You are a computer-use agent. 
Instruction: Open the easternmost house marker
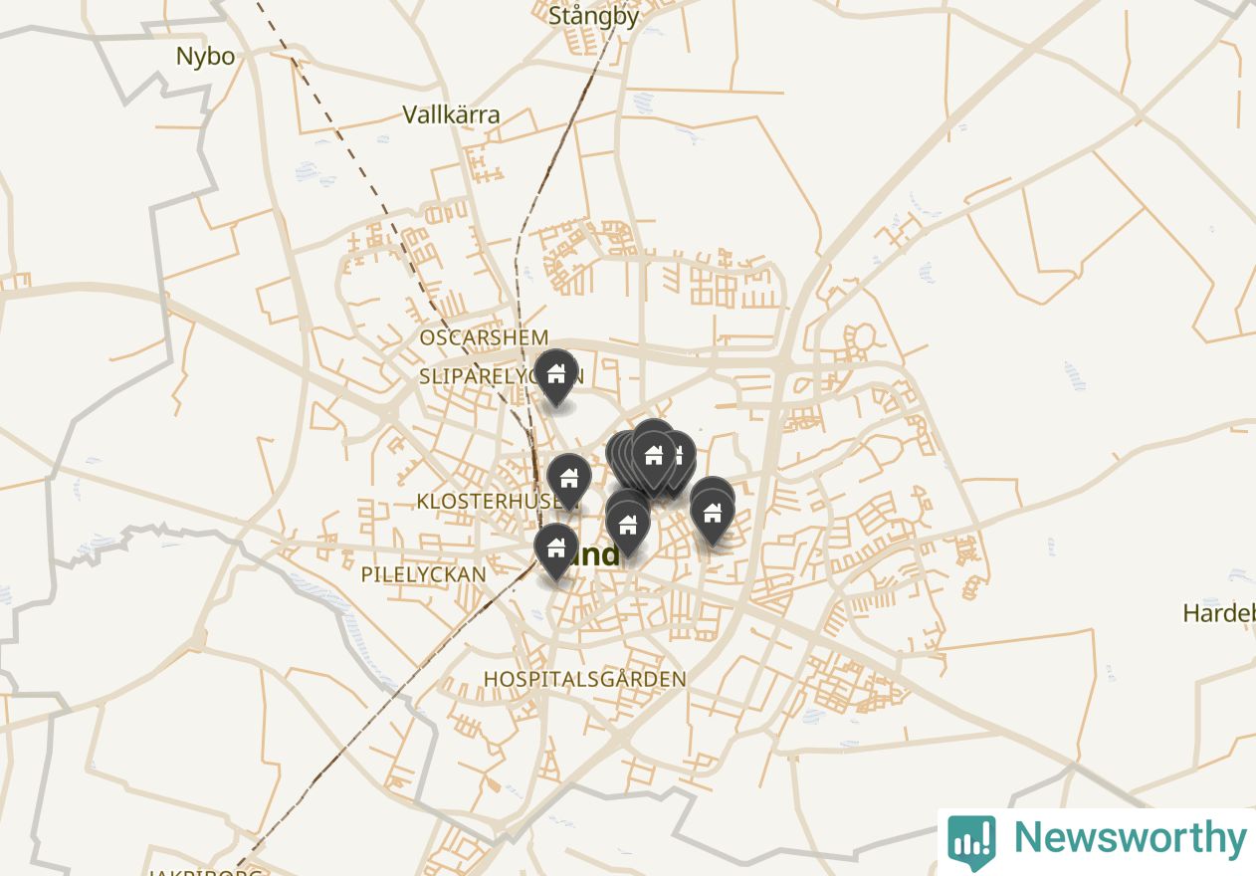coord(713,515)
